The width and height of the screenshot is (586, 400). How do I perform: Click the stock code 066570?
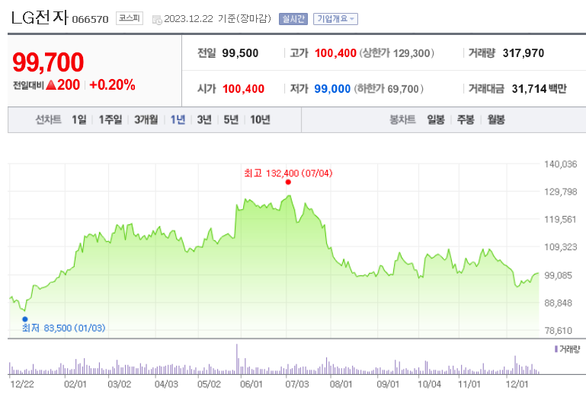click(90, 19)
